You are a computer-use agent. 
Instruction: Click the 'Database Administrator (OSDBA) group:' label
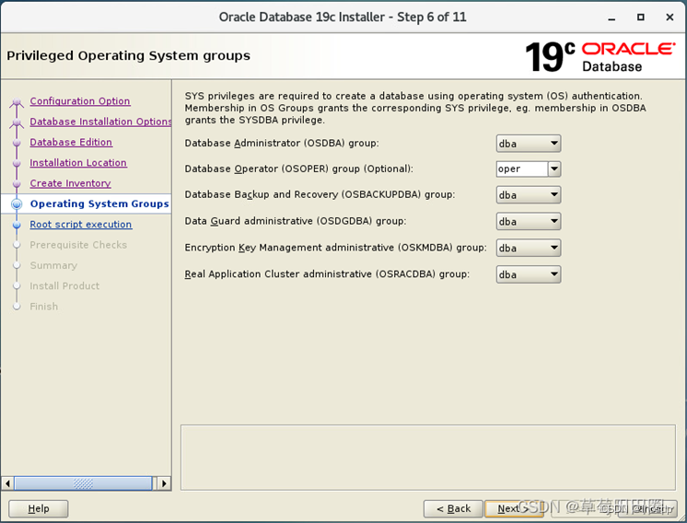click(x=282, y=144)
